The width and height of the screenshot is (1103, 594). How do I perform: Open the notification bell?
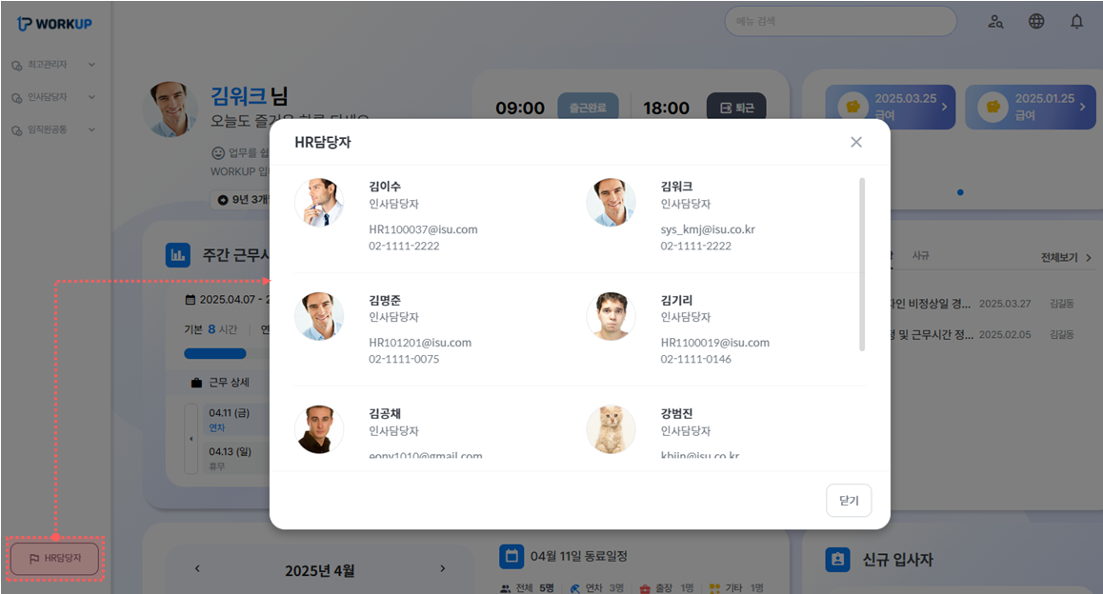point(1076,22)
